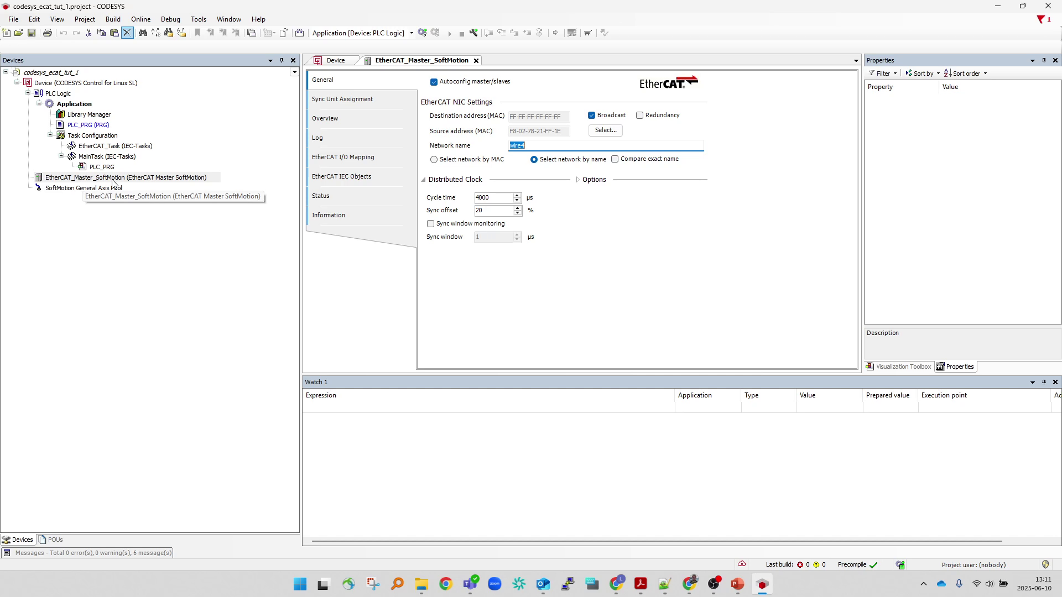Viewport: 1062px width, 597px height.
Task: Open the EtherCAT I/O Mapping page
Action: point(343,157)
